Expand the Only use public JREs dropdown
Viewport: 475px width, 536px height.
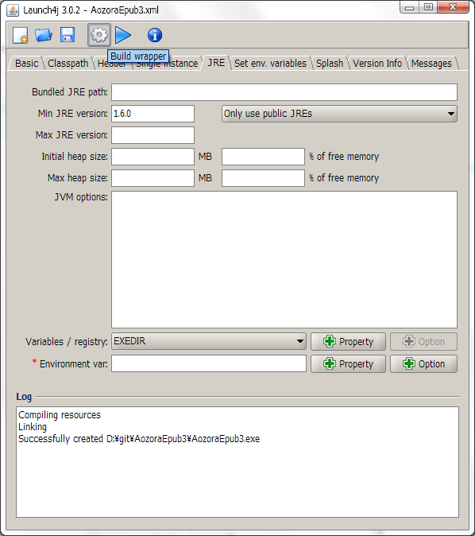pyautogui.click(x=339, y=114)
